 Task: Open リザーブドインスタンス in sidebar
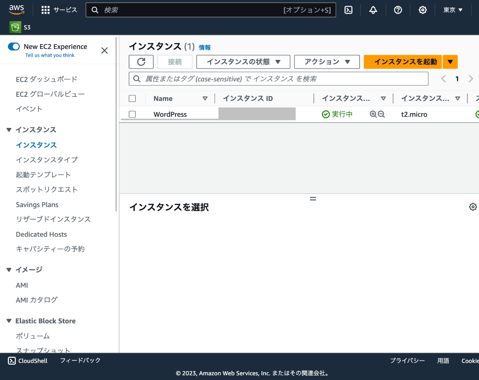point(53,219)
